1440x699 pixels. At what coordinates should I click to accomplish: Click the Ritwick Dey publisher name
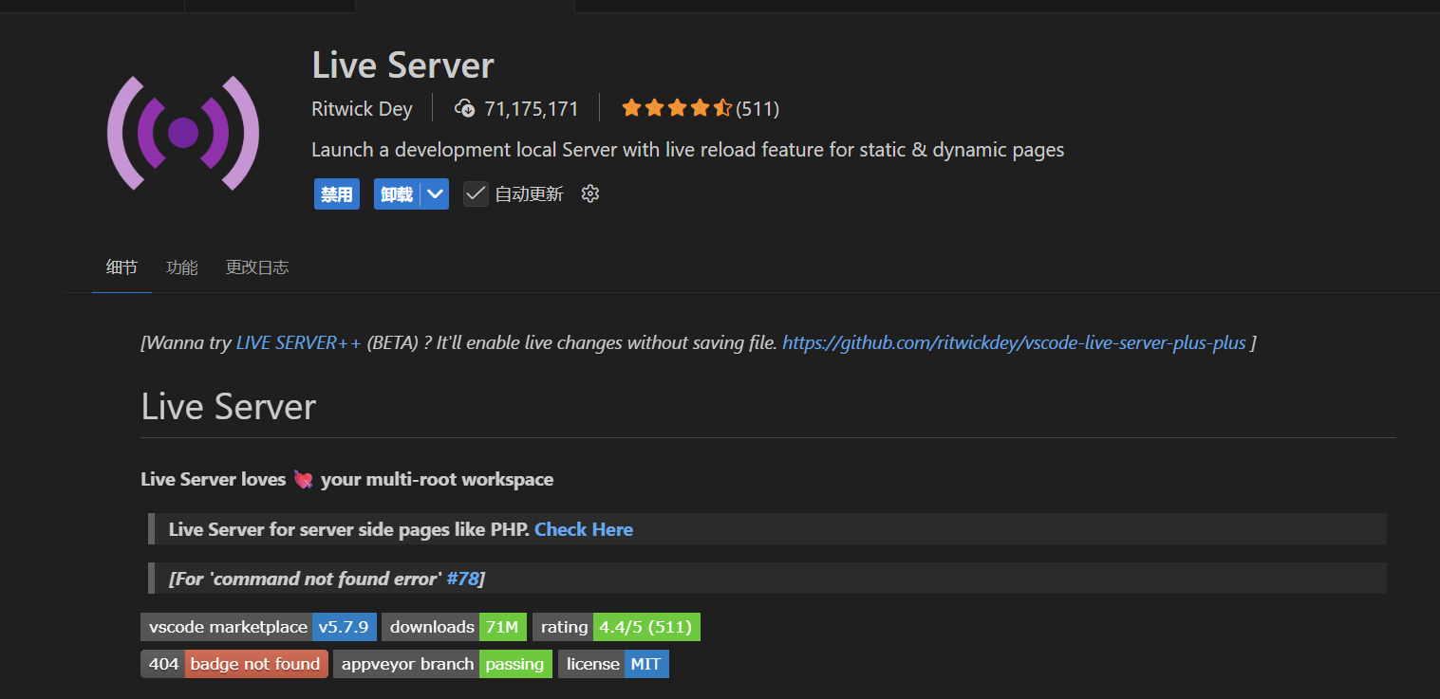[362, 109]
